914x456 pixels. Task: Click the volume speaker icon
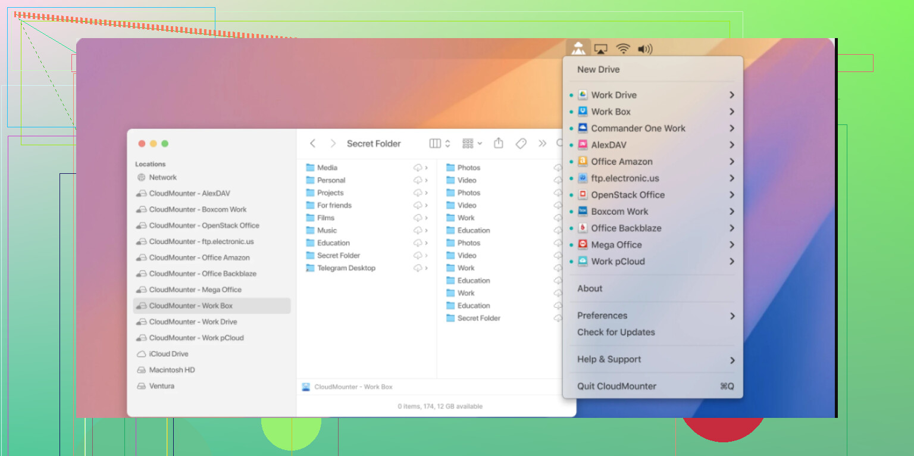pyautogui.click(x=644, y=49)
